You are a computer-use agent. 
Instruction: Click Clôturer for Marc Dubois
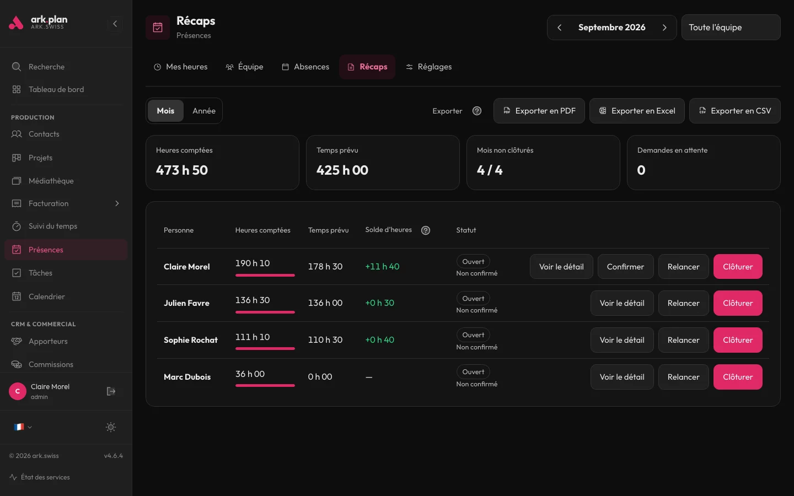pyautogui.click(x=738, y=377)
